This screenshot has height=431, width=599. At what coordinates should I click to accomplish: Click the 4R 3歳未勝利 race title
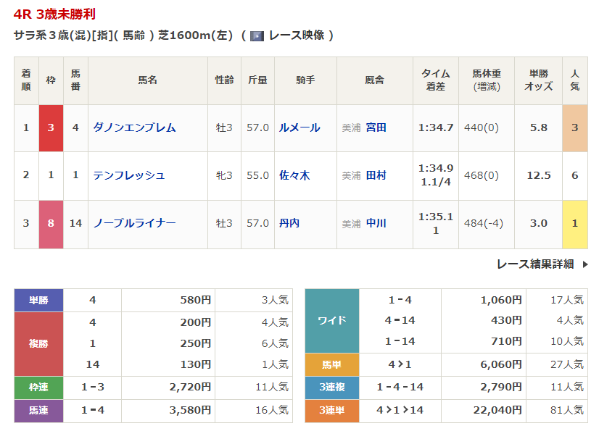point(54,14)
